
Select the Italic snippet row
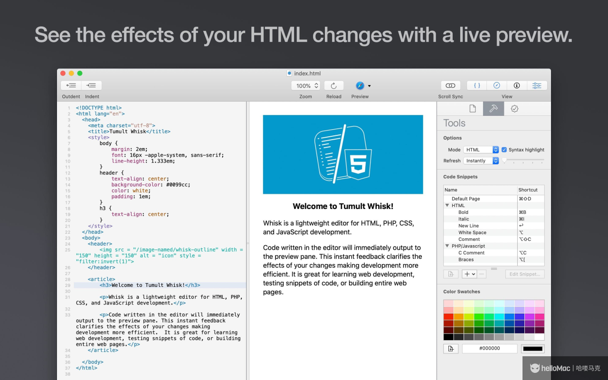(x=494, y=219)
